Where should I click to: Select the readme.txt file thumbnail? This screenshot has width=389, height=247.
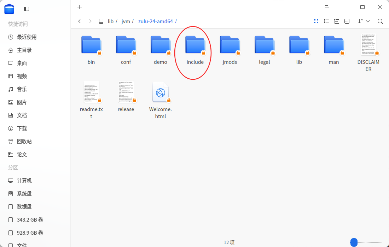click(91, 92)
